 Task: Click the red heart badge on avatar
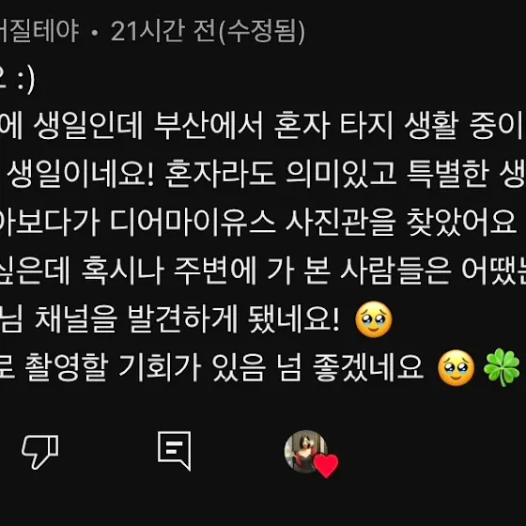pyautogui.click(x=326, y=466)
